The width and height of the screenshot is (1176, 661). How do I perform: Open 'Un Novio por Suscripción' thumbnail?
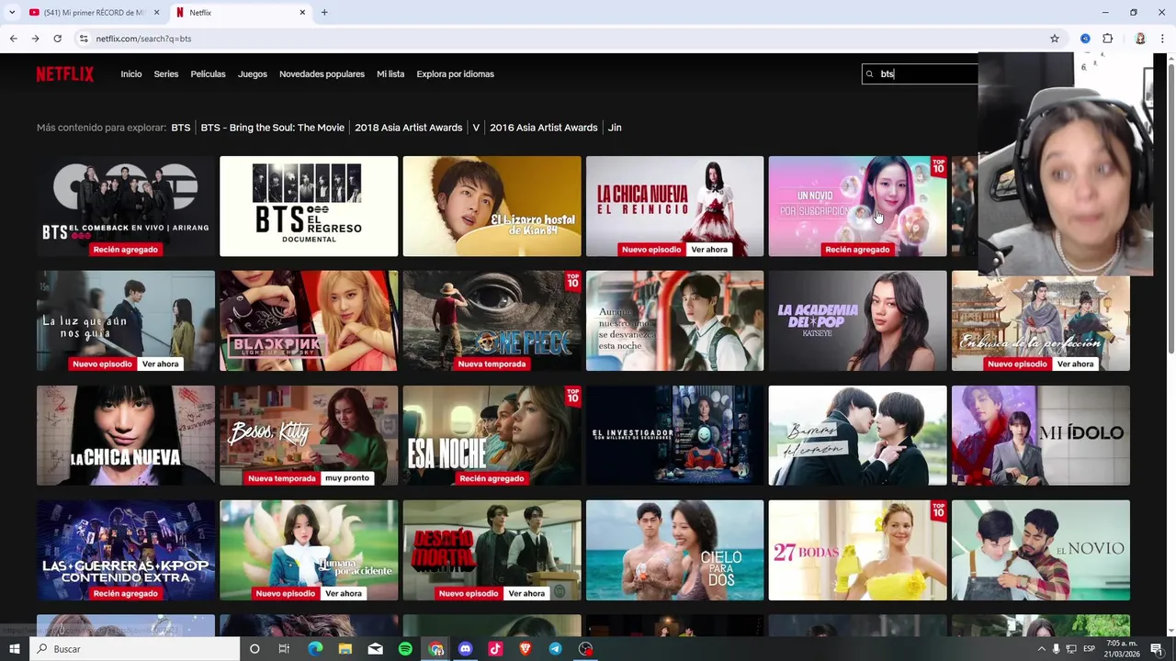[857, 207]
